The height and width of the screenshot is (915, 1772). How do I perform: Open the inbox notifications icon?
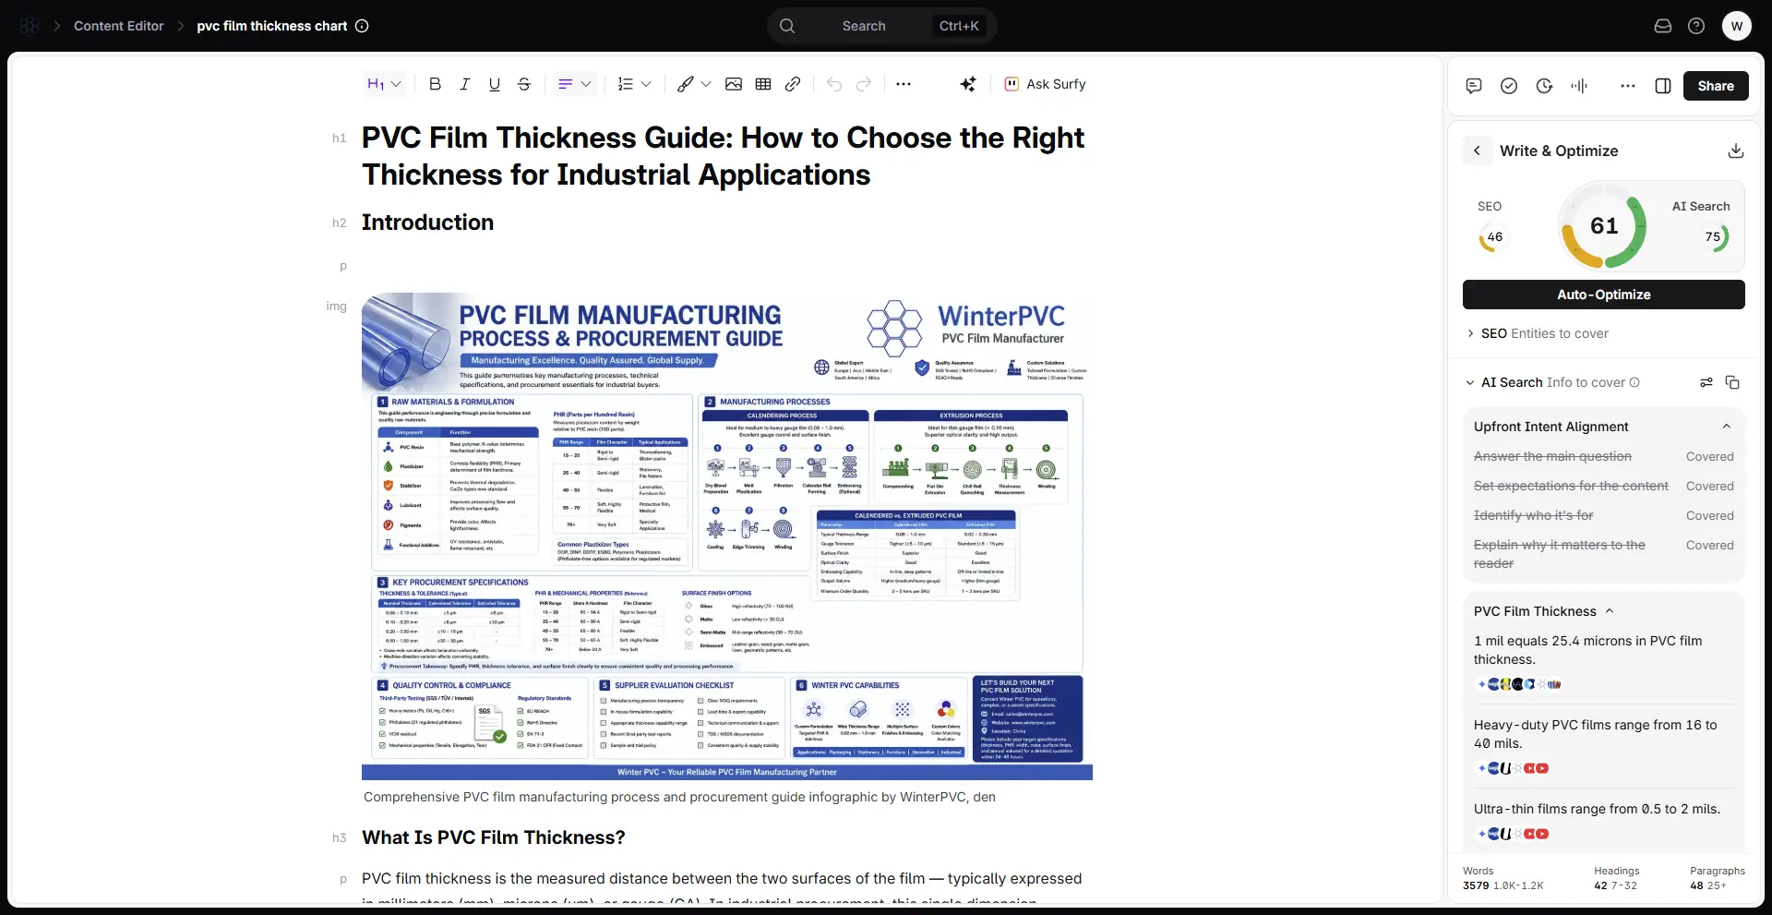tap(1663, 26)
